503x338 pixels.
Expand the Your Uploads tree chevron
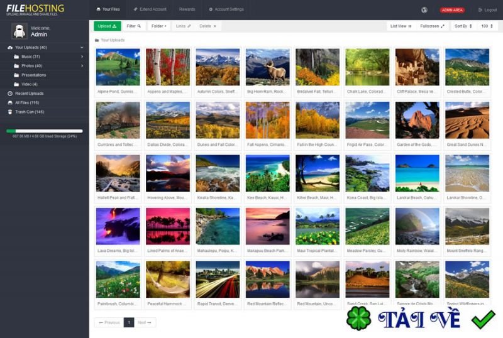(x=82, y=48)
